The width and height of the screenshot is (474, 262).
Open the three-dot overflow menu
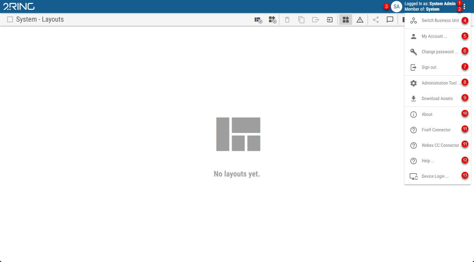click(464, 6)
